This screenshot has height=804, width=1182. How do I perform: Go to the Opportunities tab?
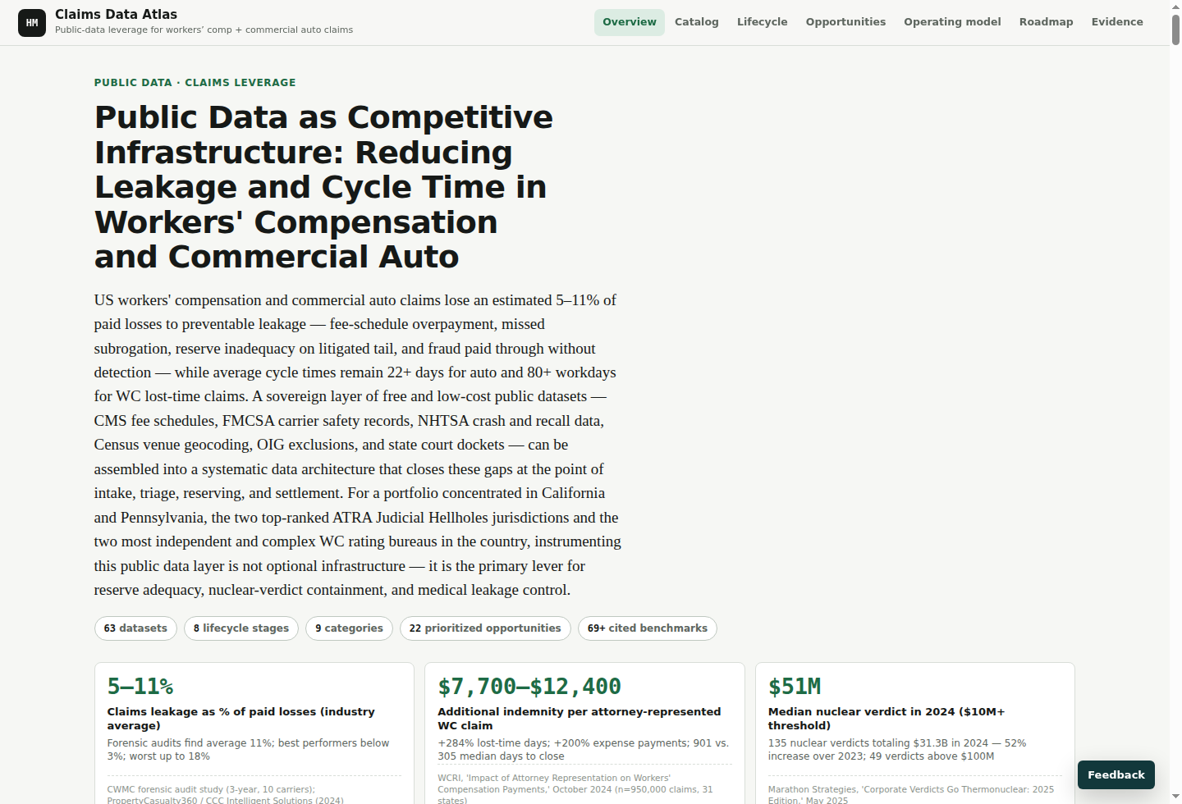845,22
